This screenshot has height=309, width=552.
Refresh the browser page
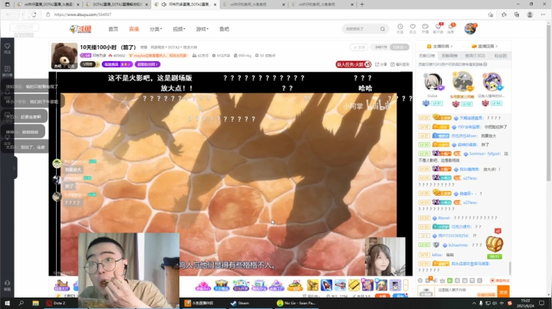click(34, 15)
